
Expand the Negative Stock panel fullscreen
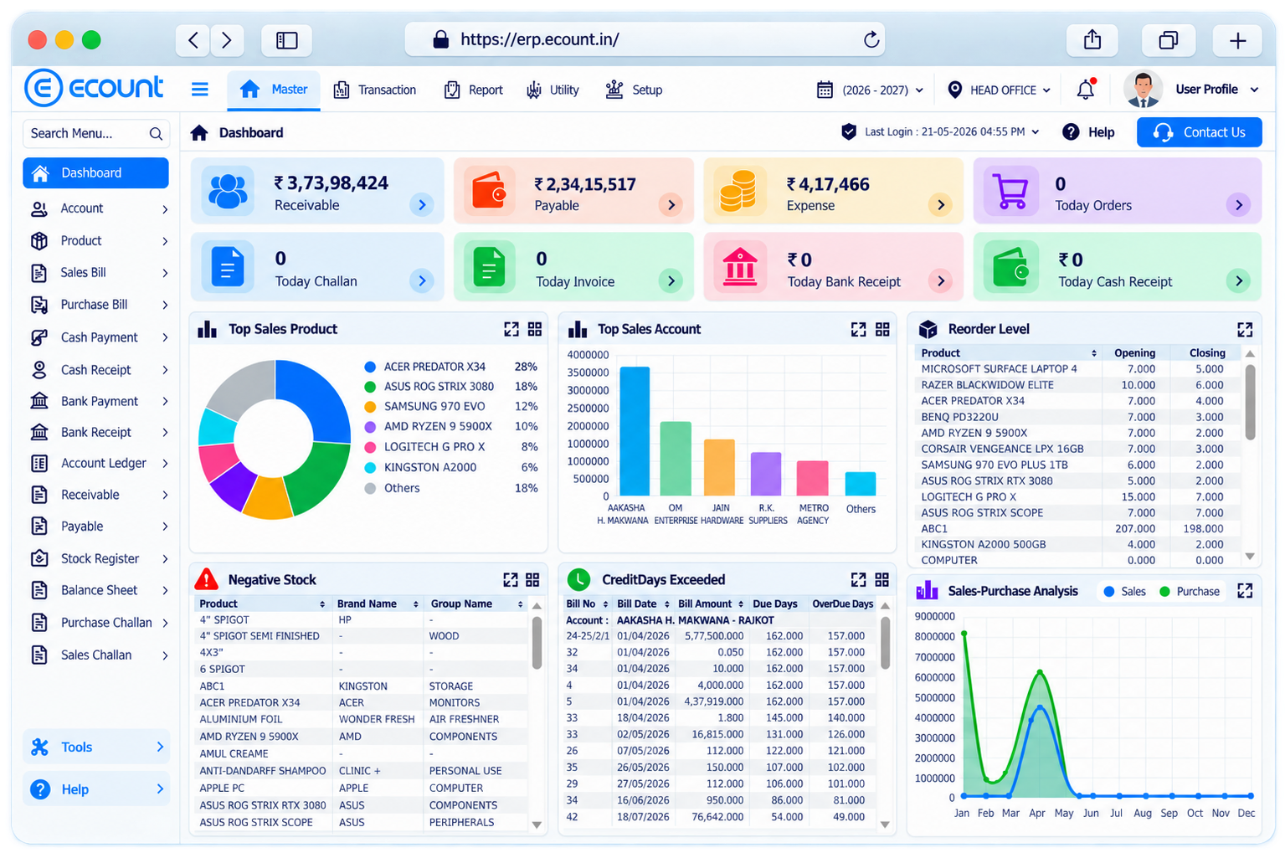click(x=510, y=579)
